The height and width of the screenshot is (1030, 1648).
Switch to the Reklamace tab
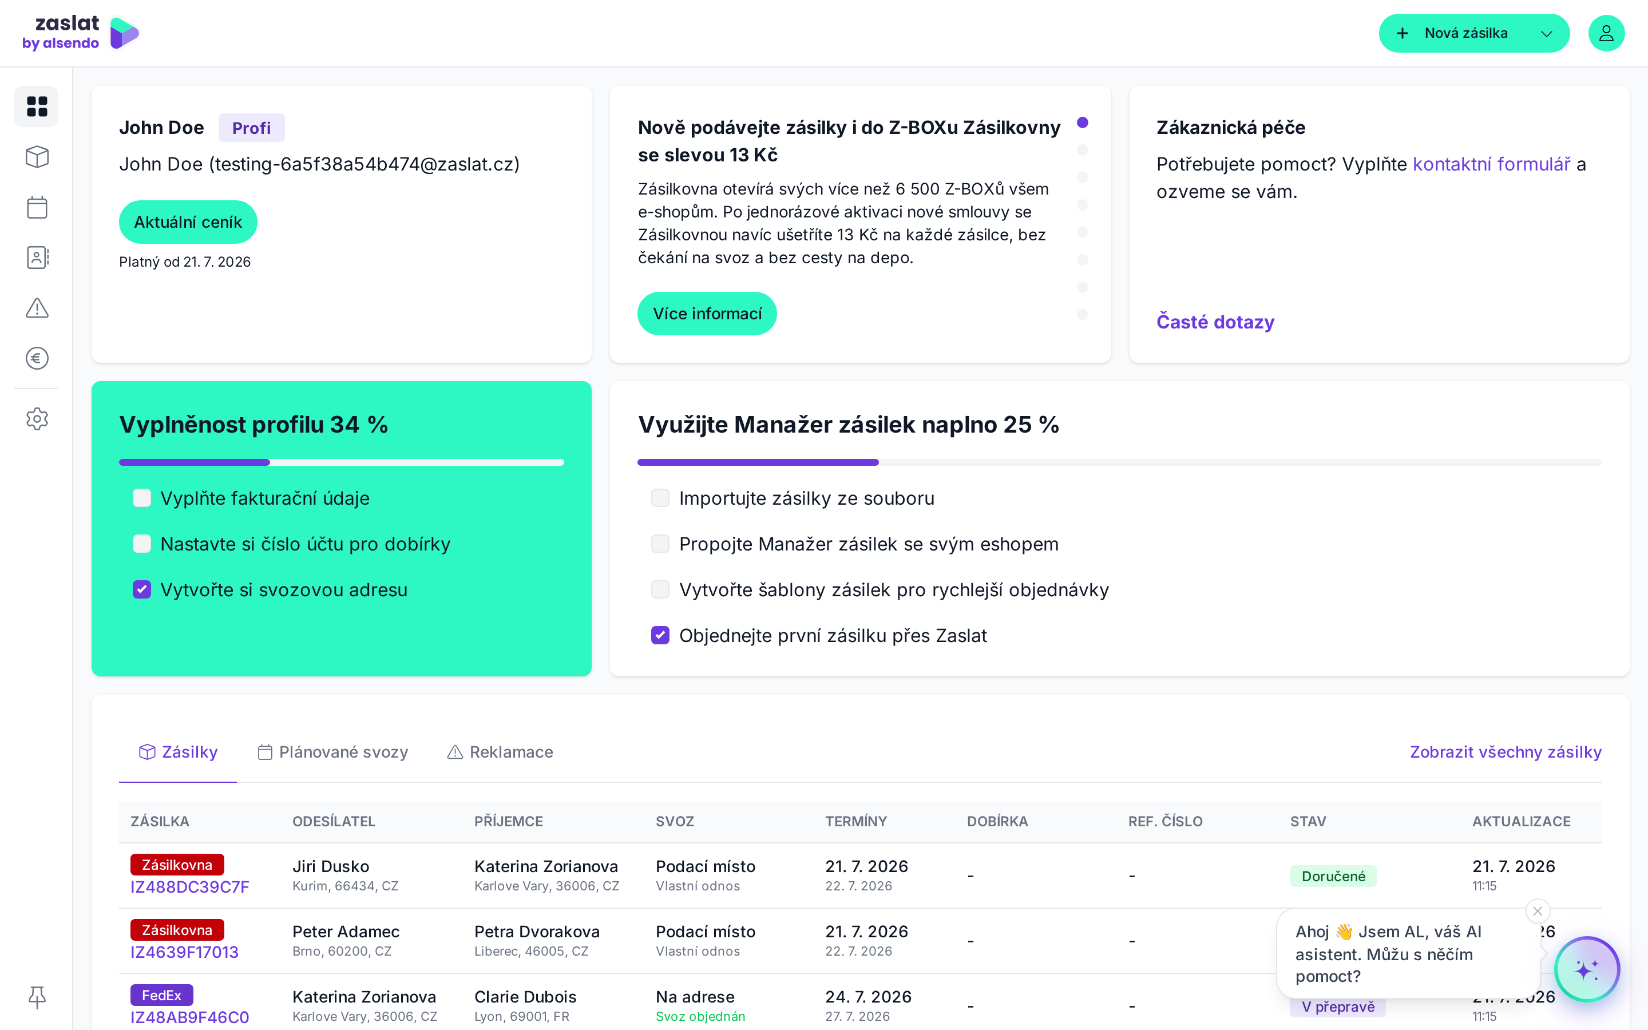(500, 752)
